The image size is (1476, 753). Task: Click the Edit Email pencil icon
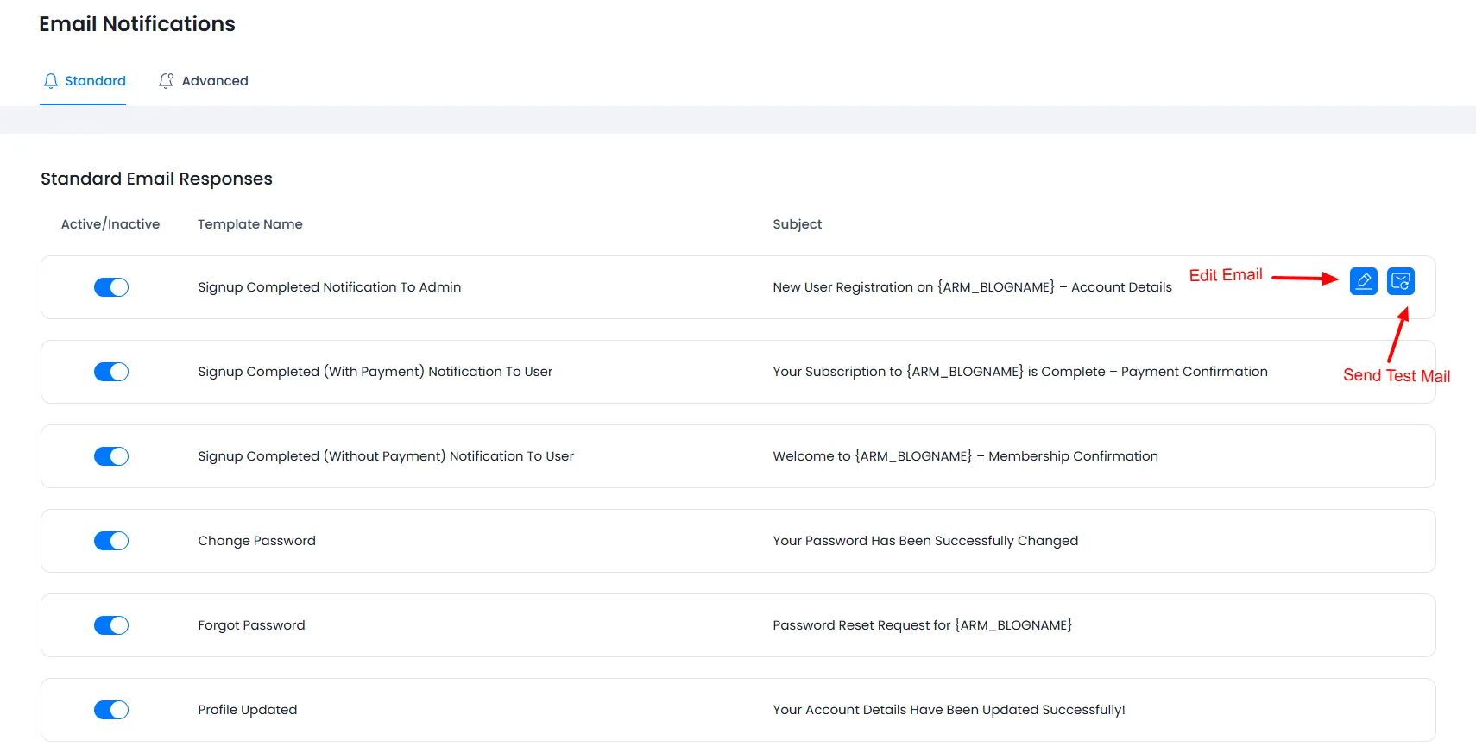1363,281
